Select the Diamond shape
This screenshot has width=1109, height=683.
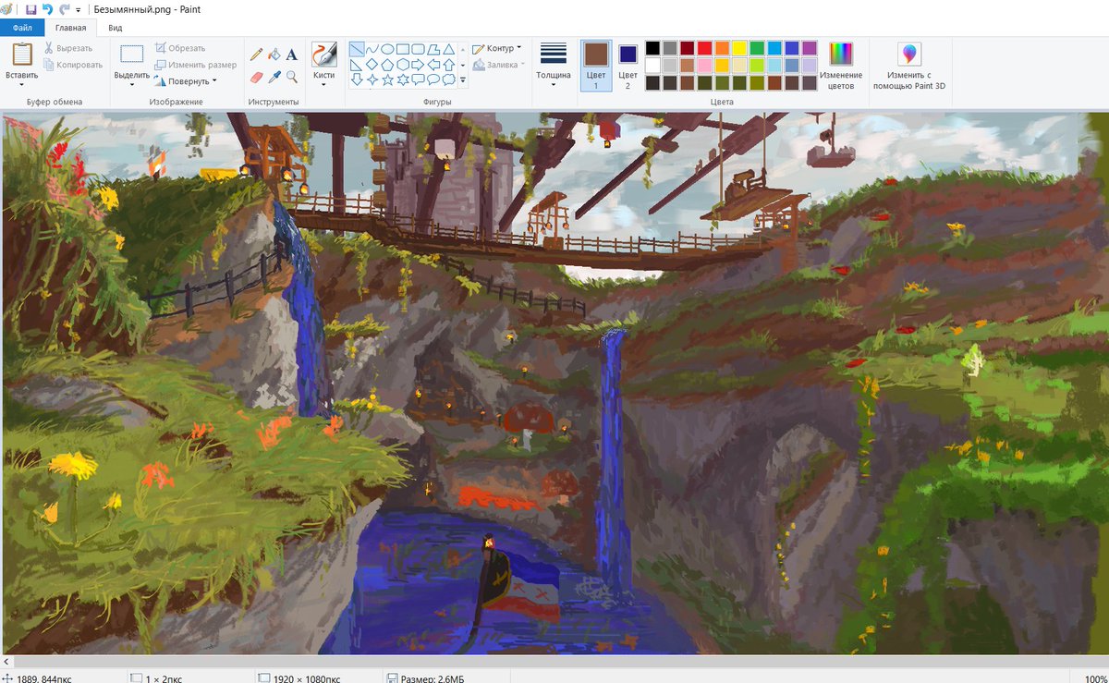pyautogui.click(x=372, y=65)
